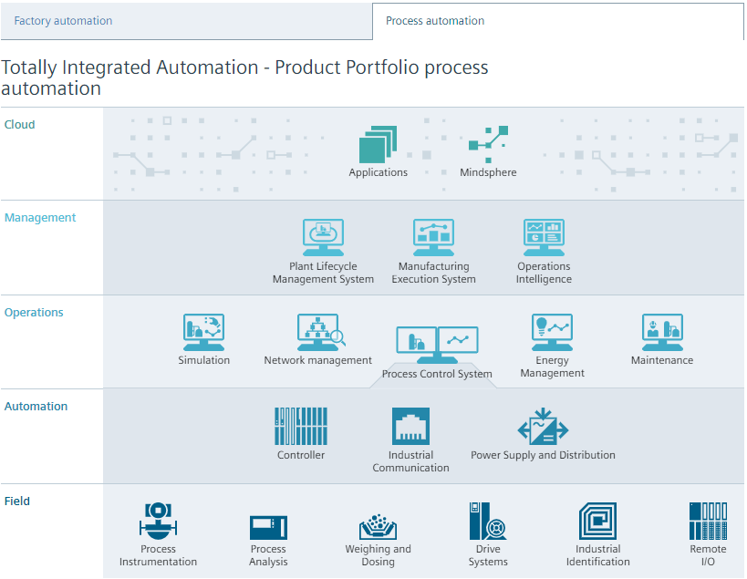Click the Drive Systems text label
This screenshot has height=579, width=747.
(488, 555)
